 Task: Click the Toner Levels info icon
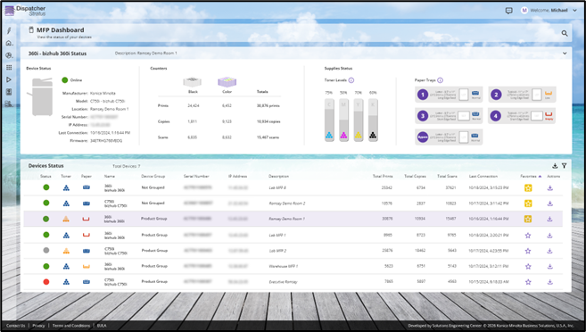(x=351, y=80)
